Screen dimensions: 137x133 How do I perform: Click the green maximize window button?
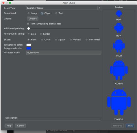coord(10,3)
